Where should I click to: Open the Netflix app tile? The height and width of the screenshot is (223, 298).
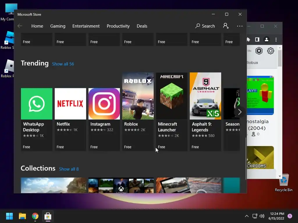pos(70,119)
